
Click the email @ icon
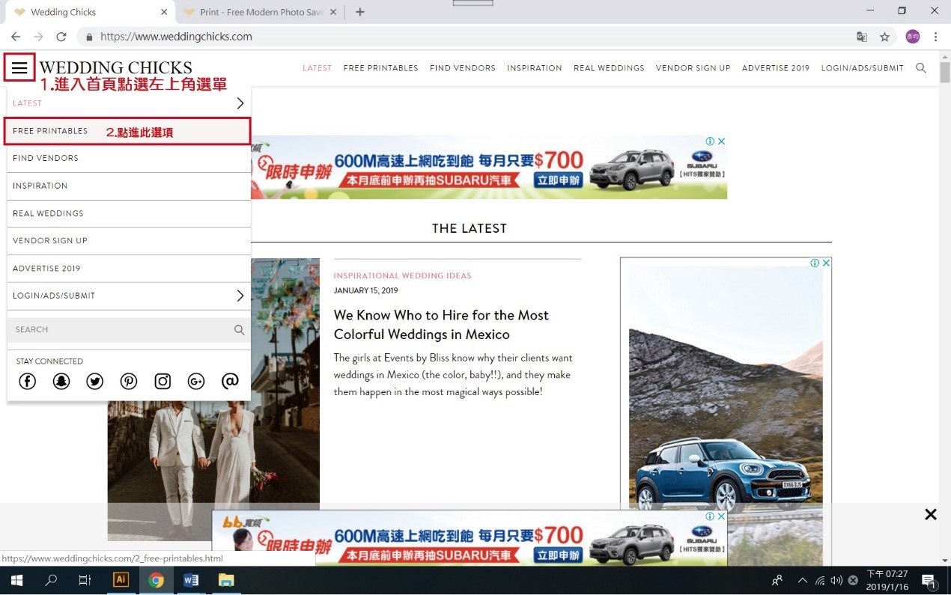click(230, 382)
